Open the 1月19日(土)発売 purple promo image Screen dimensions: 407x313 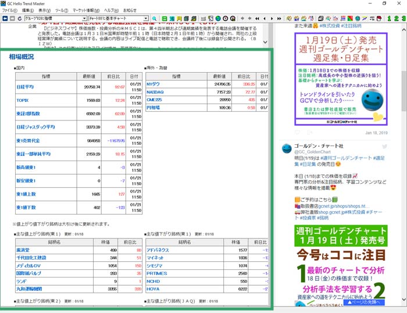[341, 79]
